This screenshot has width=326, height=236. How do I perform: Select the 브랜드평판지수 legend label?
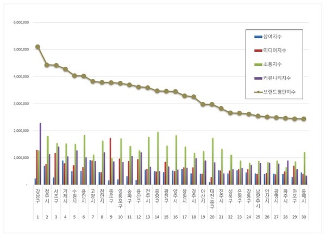[279, 92]
